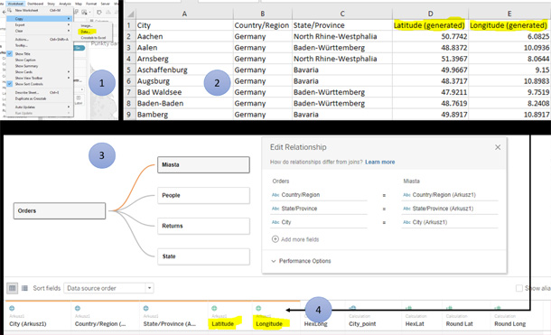
Task: Click the plus icon next to Add more fields
Action: 275,239
